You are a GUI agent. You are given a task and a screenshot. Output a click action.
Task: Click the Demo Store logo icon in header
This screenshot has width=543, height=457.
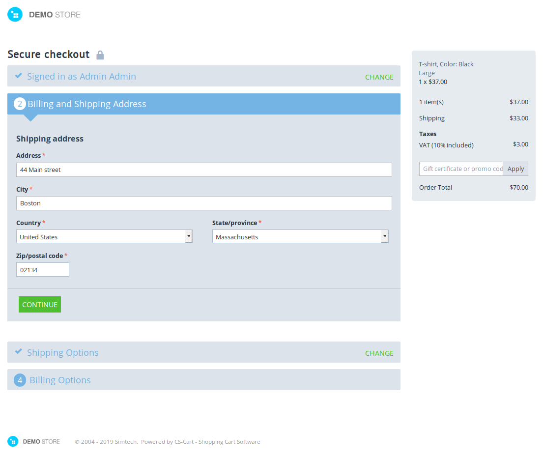(15, 15)
